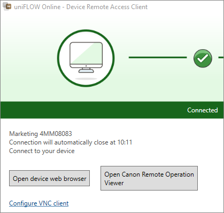This screenshot has width=224, height=213.
Task: Click 'Connection will automatically close at 10:11' text
Action: click(x=71, y=142)
